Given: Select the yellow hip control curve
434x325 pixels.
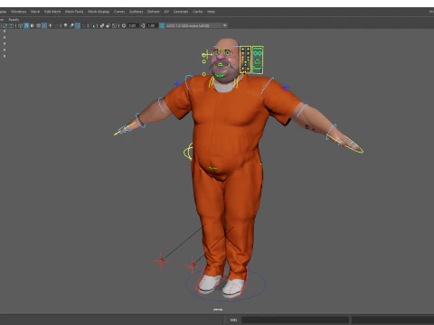Looking at the screenshot, I should (188, 152).
